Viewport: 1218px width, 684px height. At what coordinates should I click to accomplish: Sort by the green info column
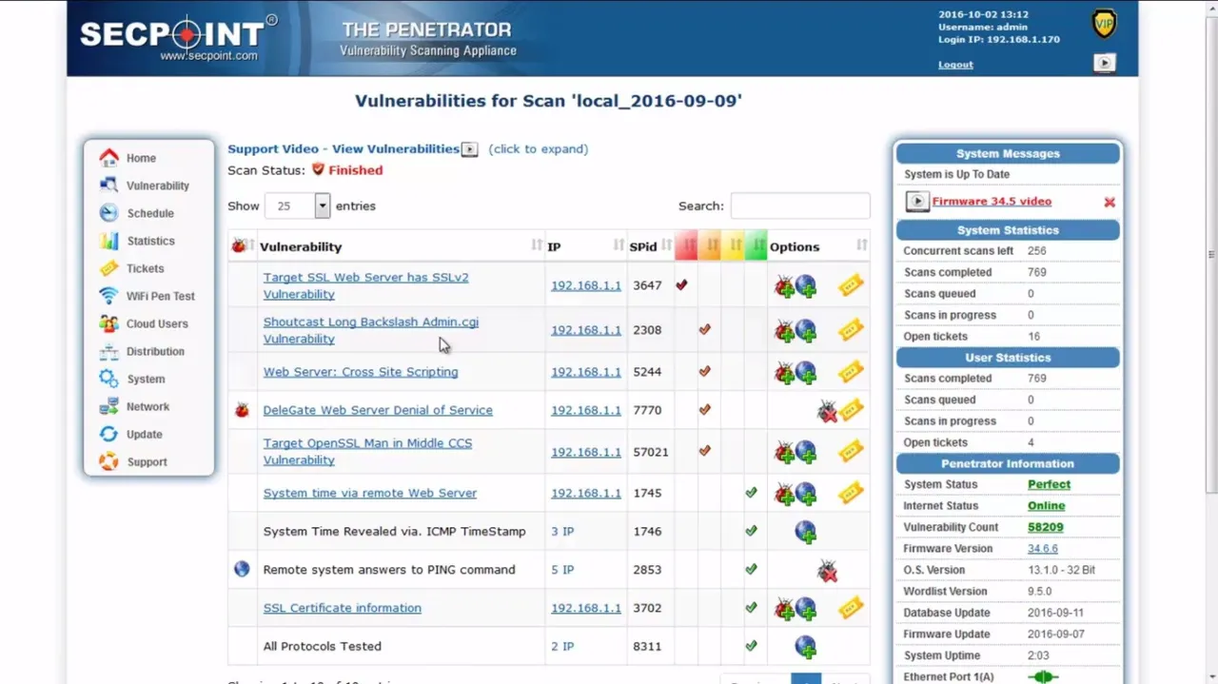[756, 246]
